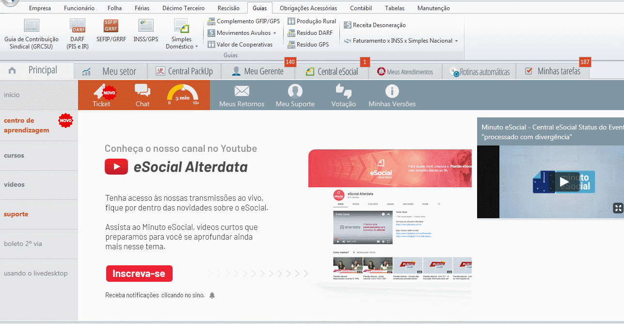Open the Empresa ribbon tab
This screenshot has width=624, height=324.
tap(40, 8)
